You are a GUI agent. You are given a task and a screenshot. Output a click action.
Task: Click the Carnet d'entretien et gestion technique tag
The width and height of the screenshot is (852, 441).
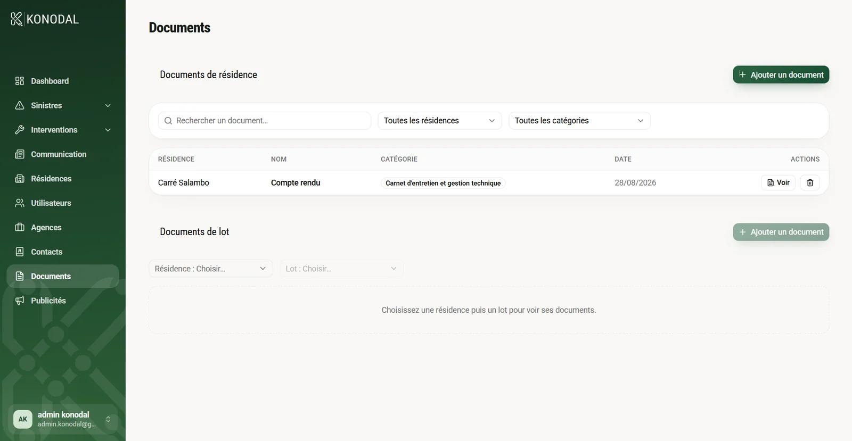point(443,183)
